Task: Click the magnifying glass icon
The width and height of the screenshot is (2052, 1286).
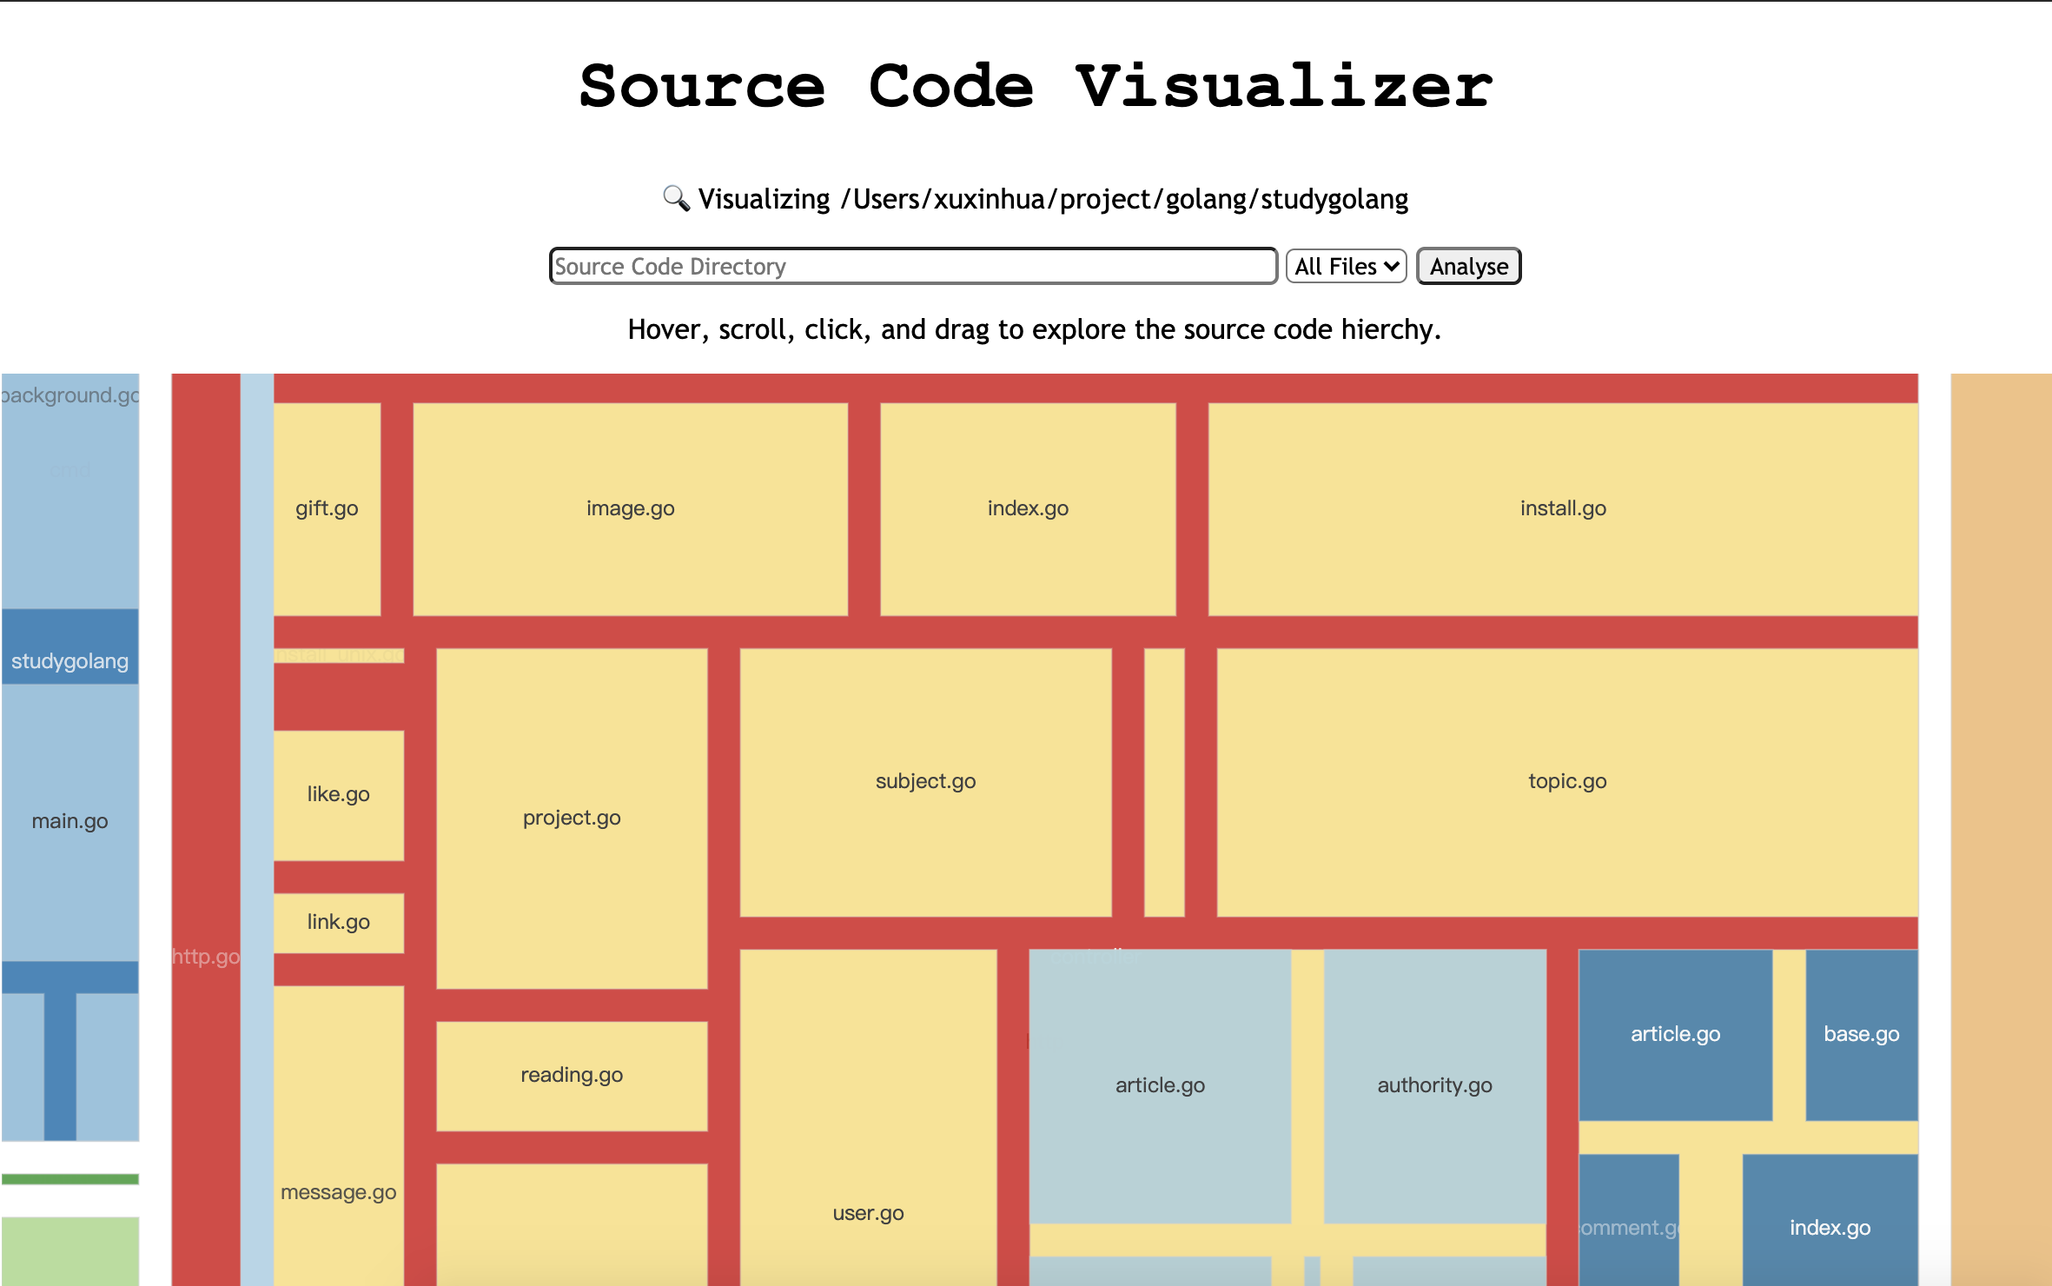Action: [676, 198]
